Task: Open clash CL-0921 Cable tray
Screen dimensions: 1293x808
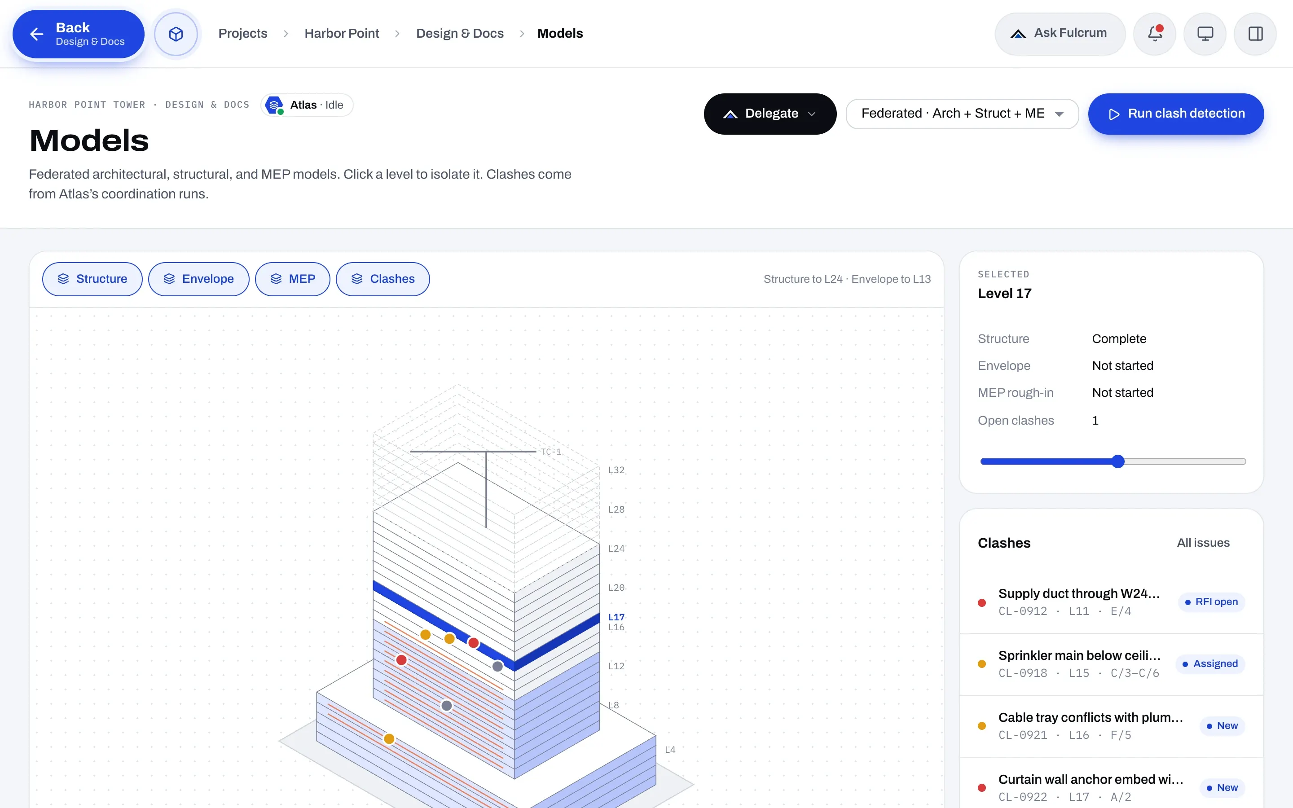Action: point(1111,726)
